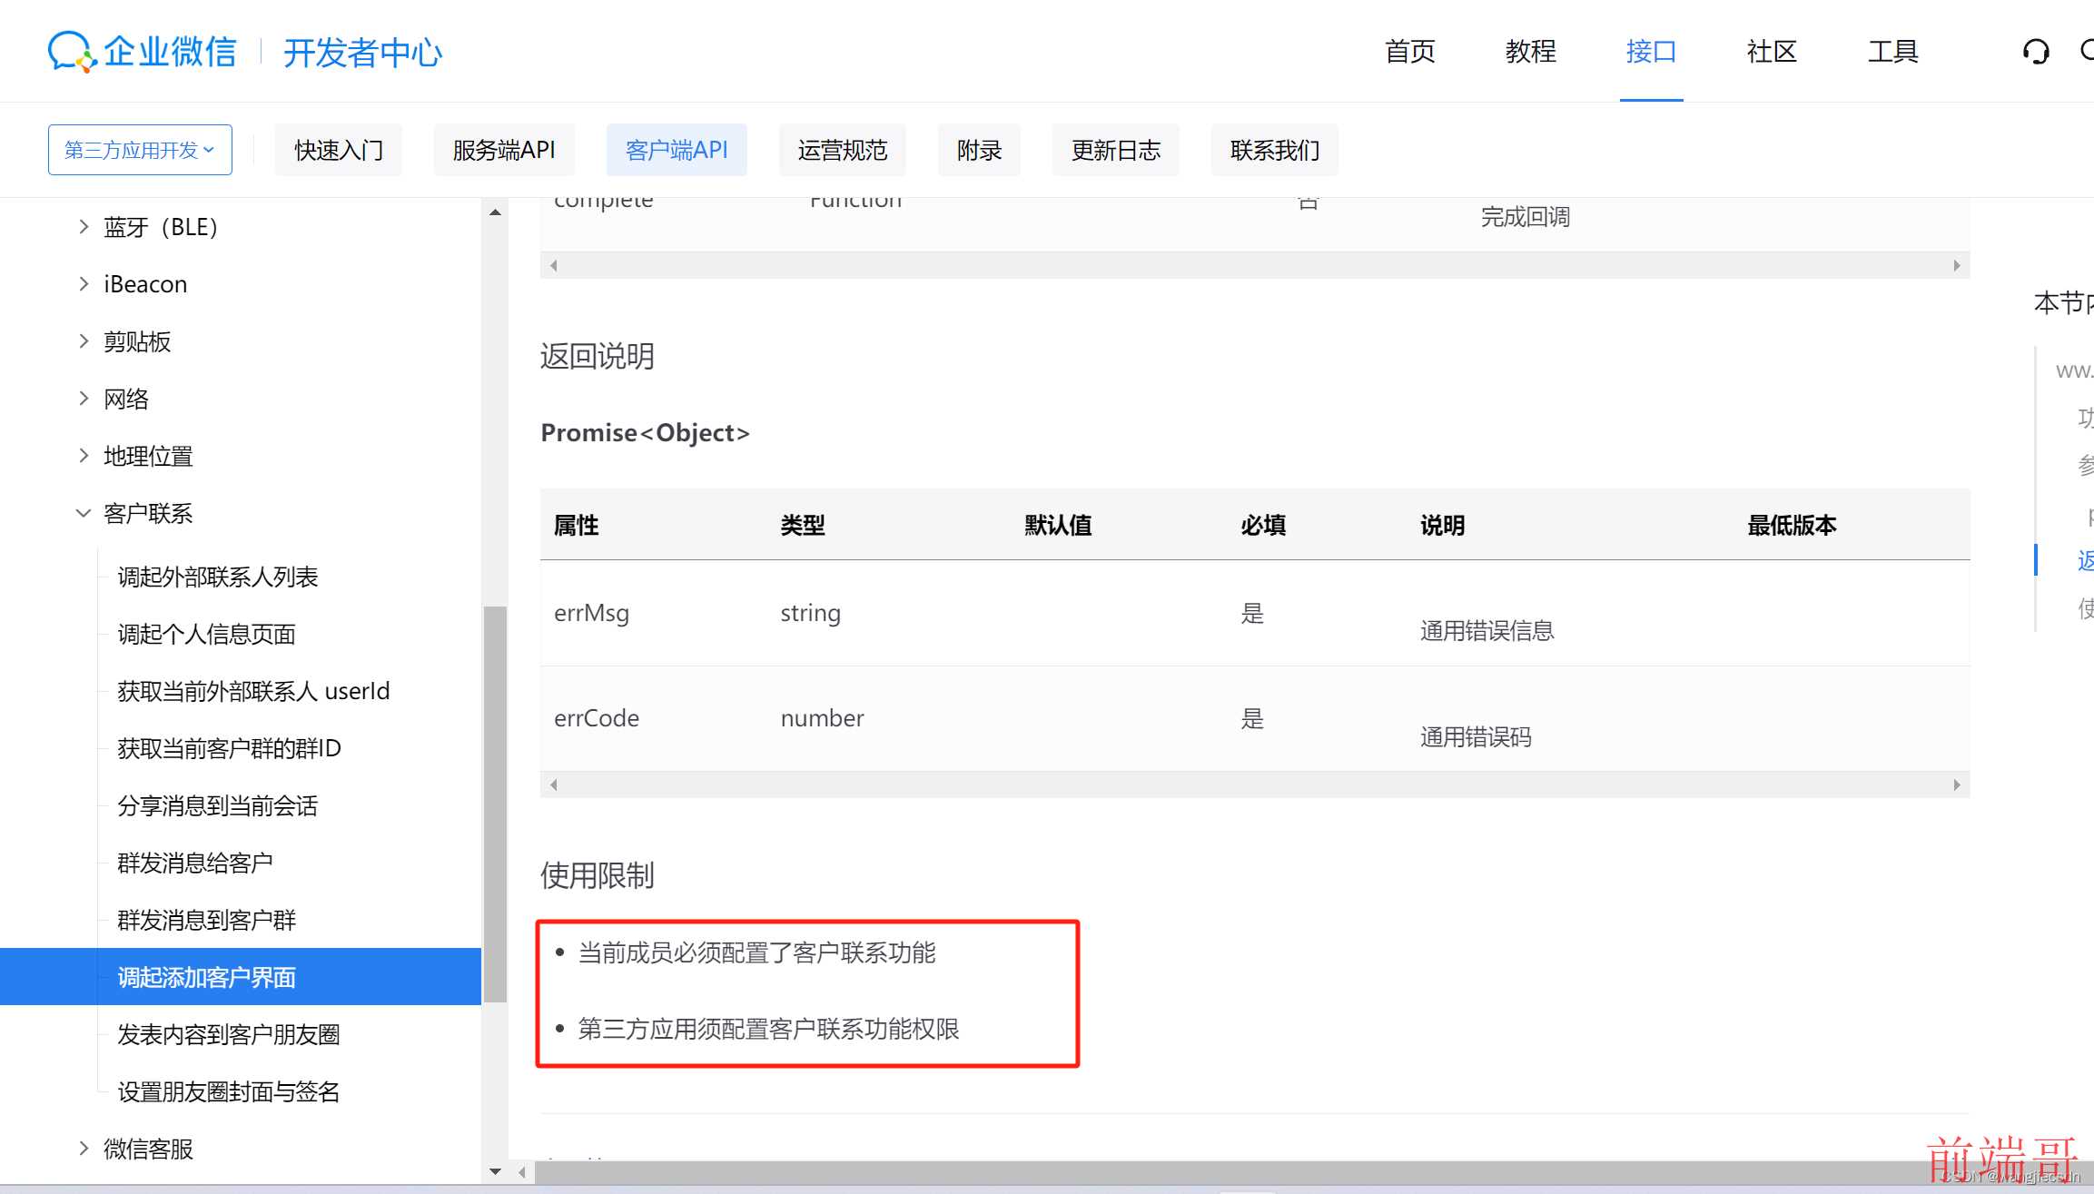Click the 最低版本 column header
2094x1194 pixels.
click(1793, 525)
